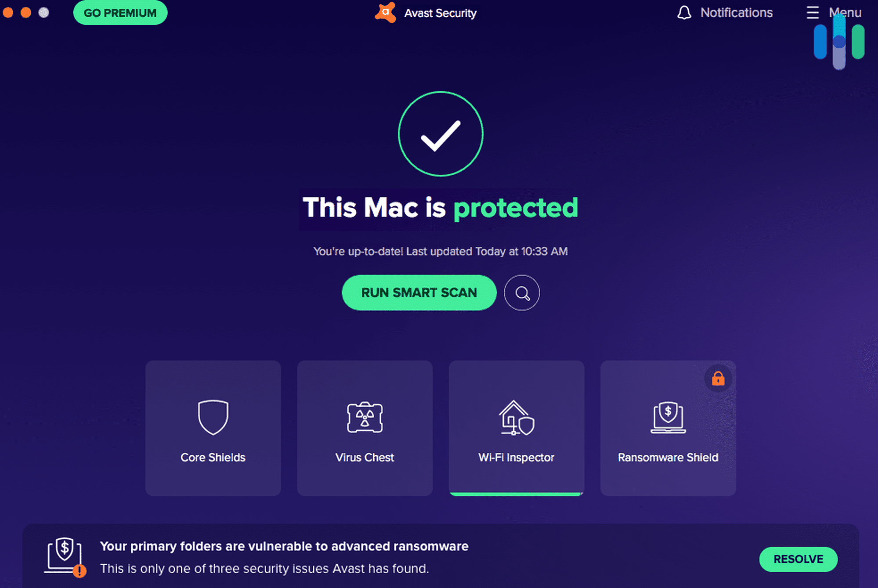This screenshot has height=588, width=878.
Task: Select the Menu bar item
Action: coord(833,12)
